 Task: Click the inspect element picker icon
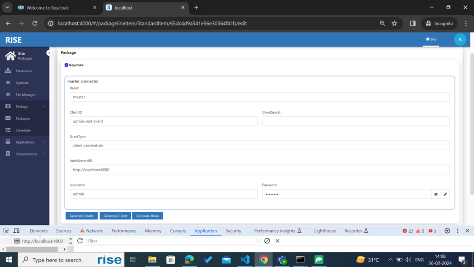point(6,231)
